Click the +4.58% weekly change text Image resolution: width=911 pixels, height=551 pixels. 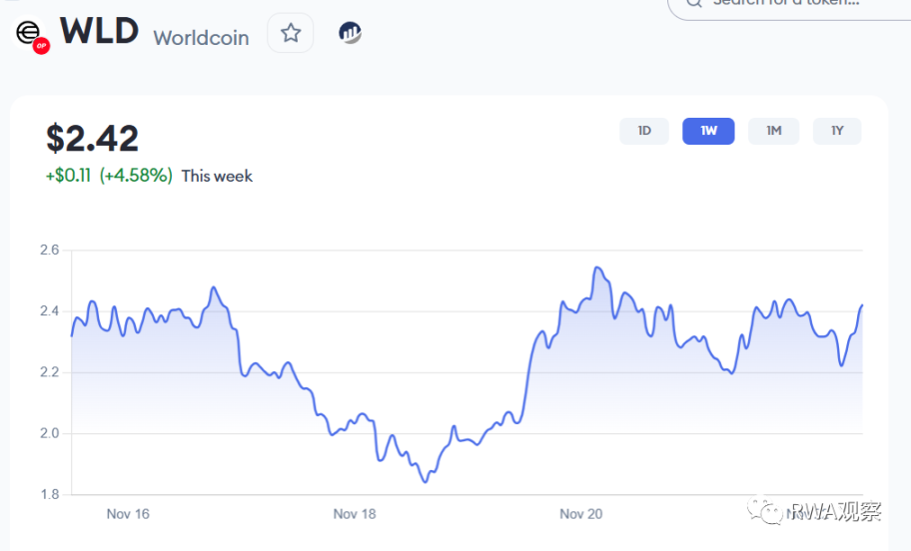click(x=136, y=176)
